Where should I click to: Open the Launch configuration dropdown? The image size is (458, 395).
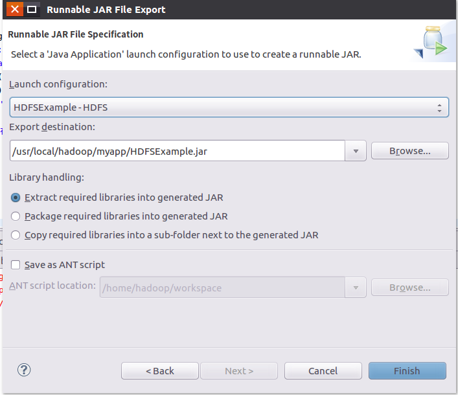[x=229, y=107]
